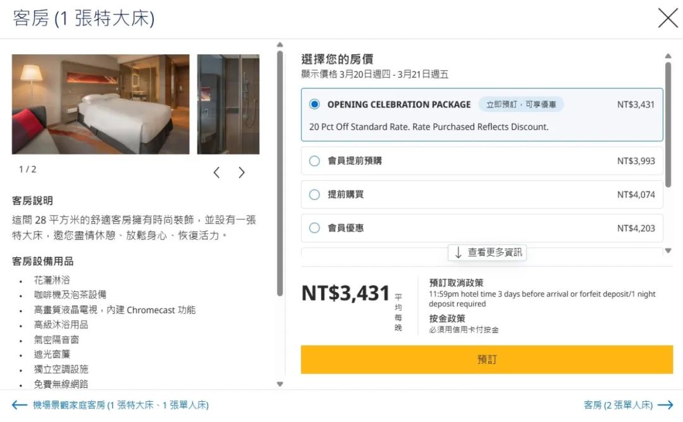Show the next room photo with the right chevron
Viewport: 683px width, 422px height.
tap(242, 172)
